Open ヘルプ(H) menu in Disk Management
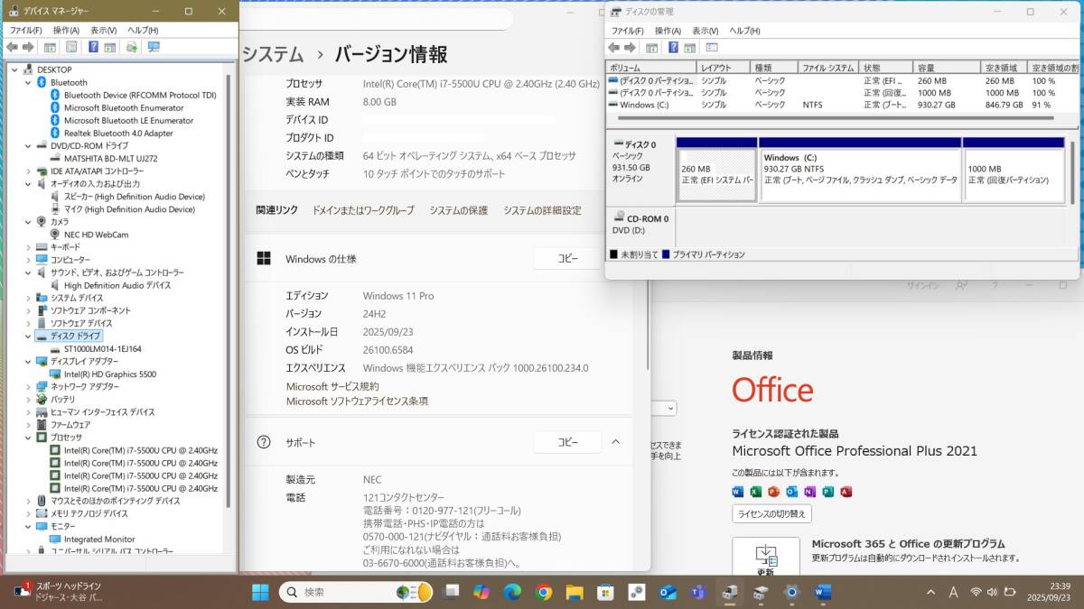The width and height of the screenshot is (1084, 609). coord(744,31)
